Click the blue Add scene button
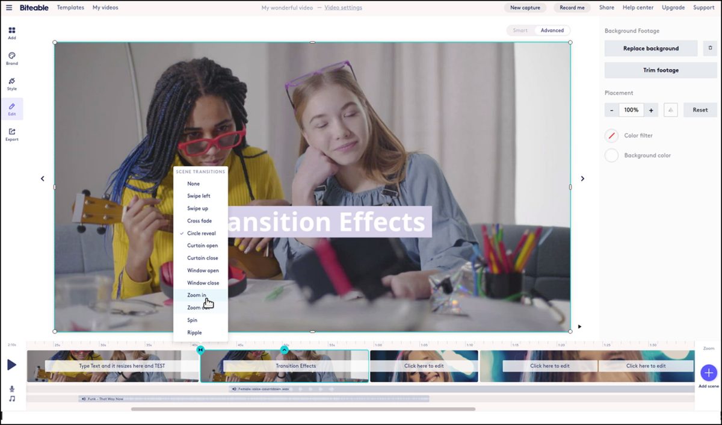Viewport: 722px width, 425px height. point(709,373)
